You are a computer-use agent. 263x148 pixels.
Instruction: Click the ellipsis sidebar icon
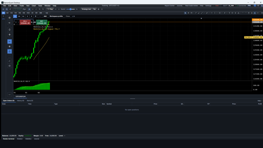(9, 95)
